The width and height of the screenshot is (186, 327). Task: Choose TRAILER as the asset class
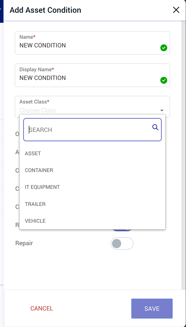35,204
